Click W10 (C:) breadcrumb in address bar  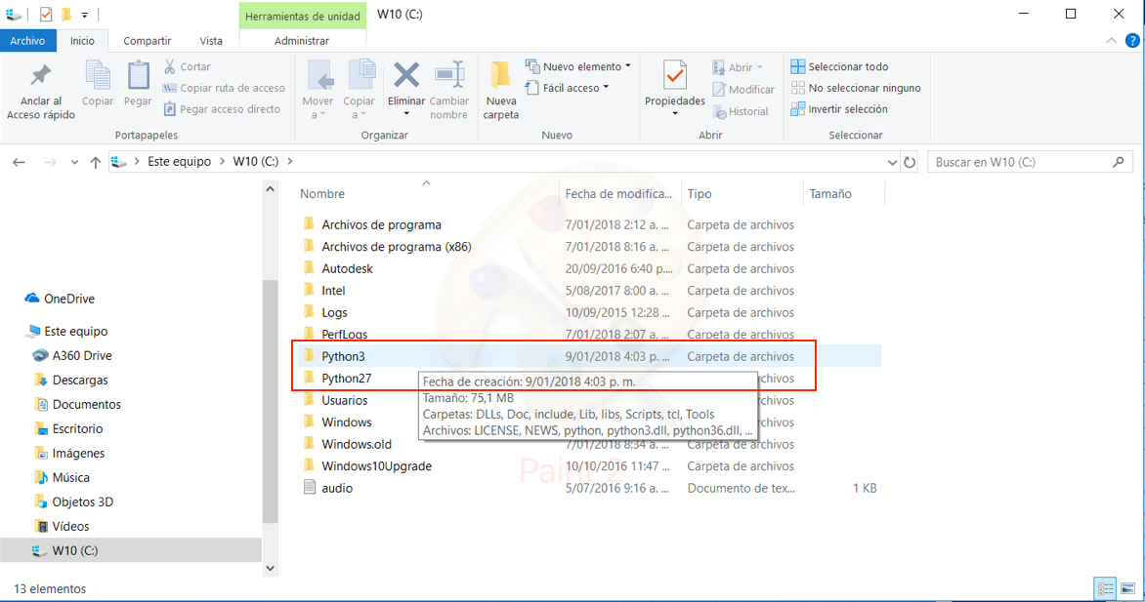tap(256, 161)
